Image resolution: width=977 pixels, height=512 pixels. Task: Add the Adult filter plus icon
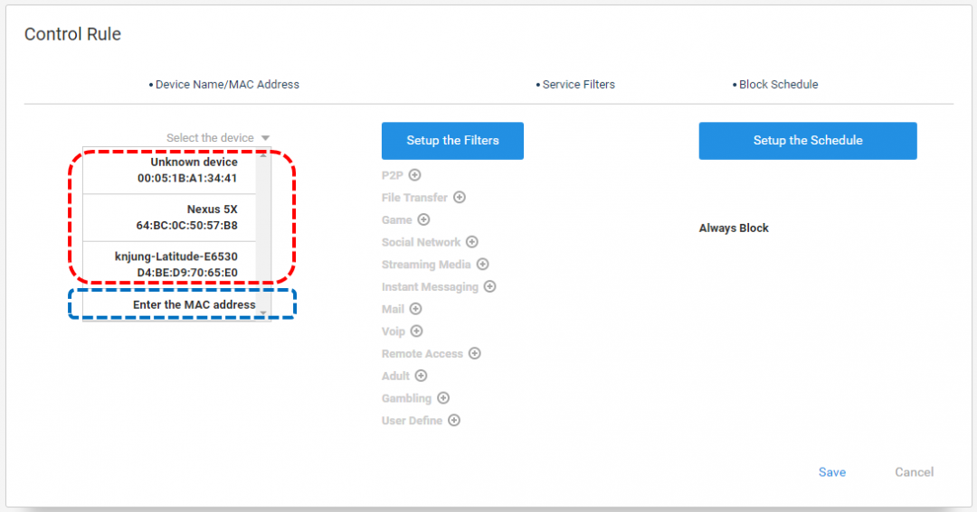422,376
